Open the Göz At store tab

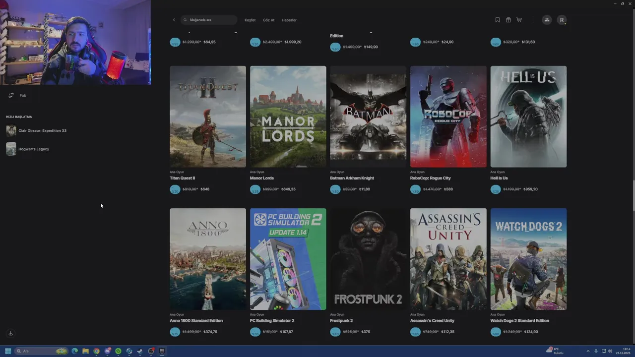[268, 20]
